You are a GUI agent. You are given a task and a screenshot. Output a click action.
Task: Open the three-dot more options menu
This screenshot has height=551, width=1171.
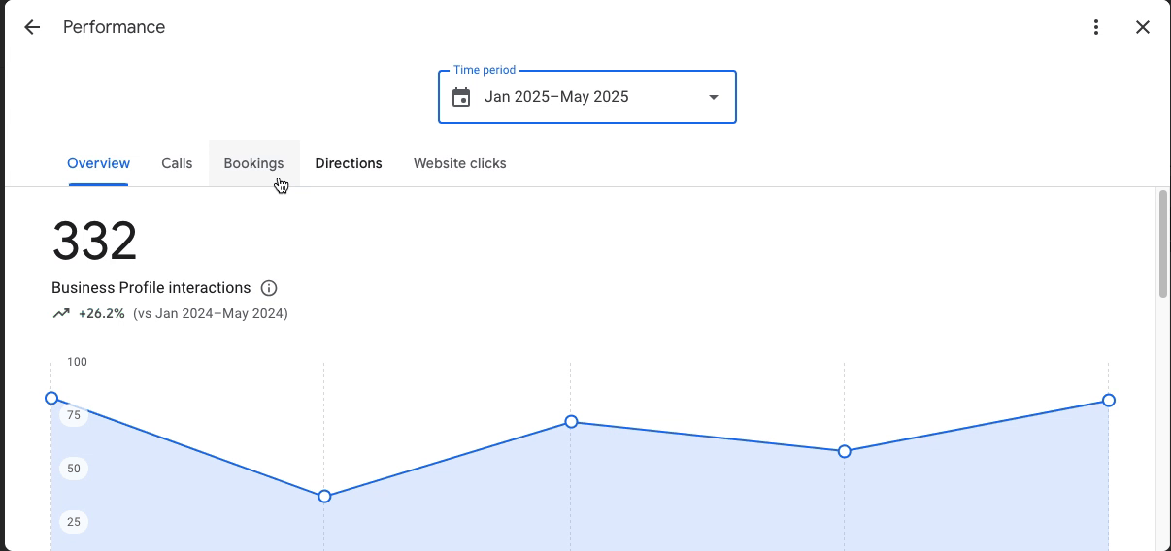pos(1096,27)
